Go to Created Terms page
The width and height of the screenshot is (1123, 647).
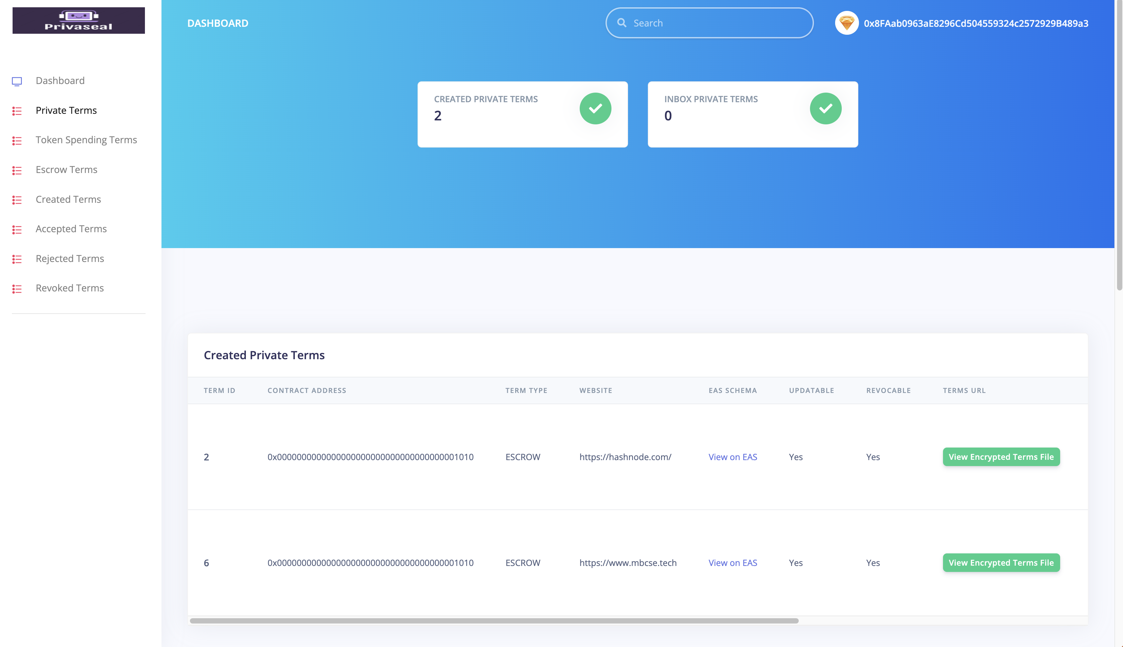click(68, 199)
